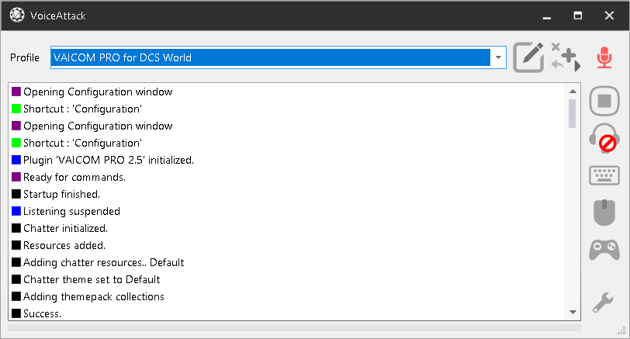Click the resize grip in bottom corner
630x339 pixels.
pos(622,330)
